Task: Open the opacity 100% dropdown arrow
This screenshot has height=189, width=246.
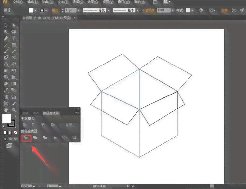Action: point(173,10)
